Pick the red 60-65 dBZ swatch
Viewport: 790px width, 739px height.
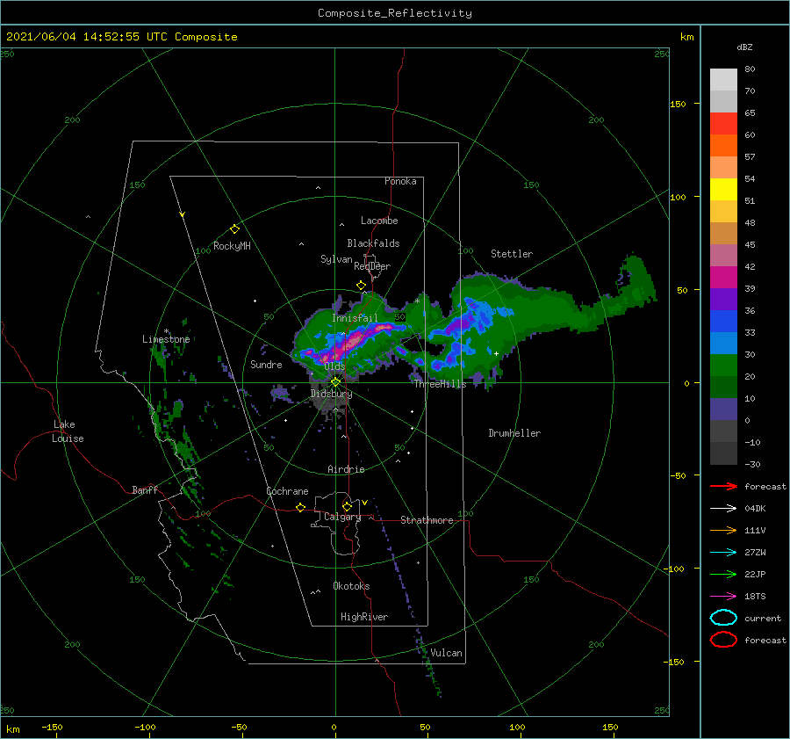(723, 124)
